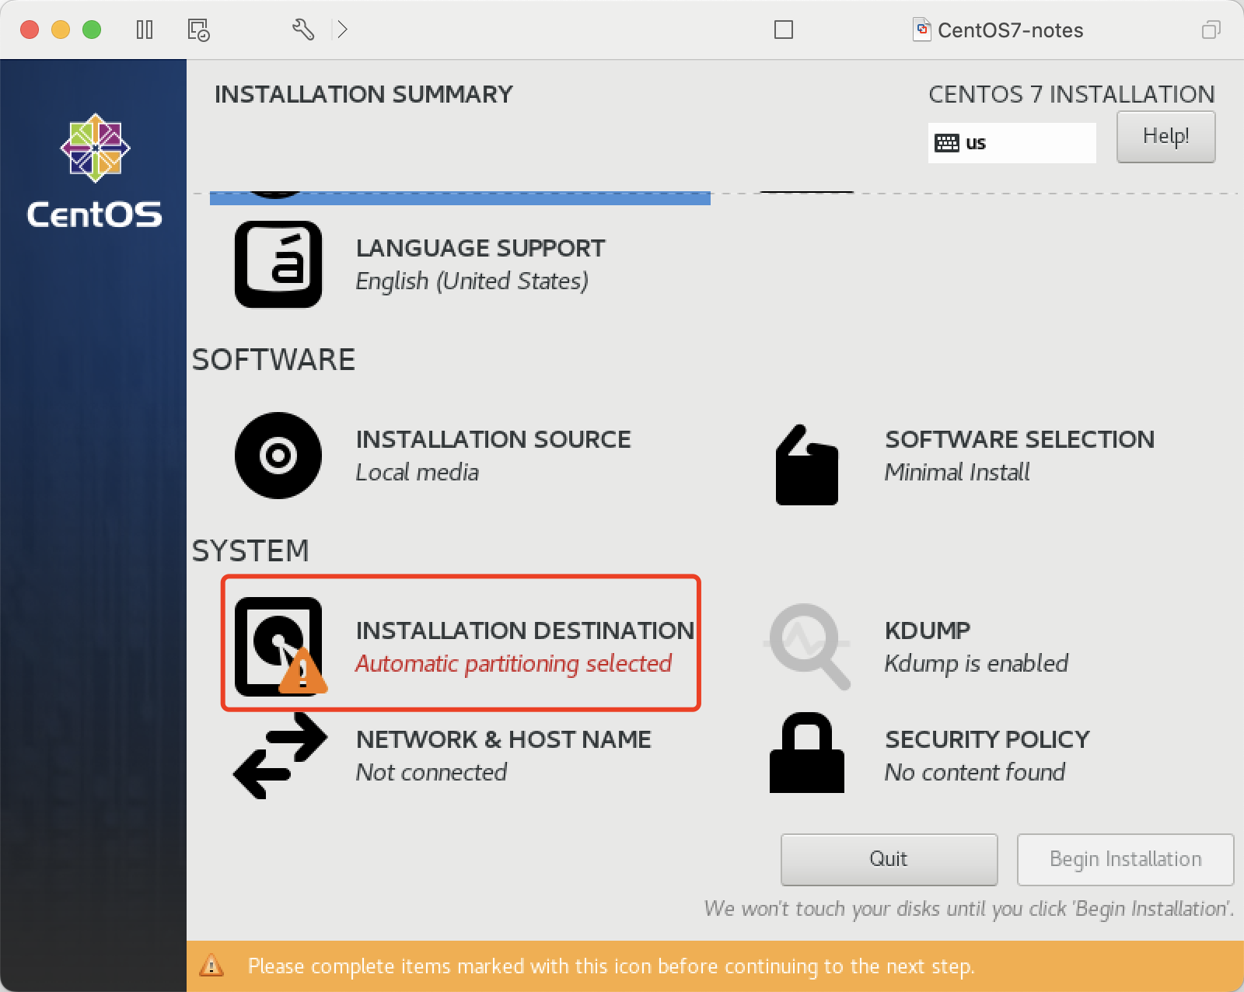Viewport: 1244px width, 992px height.
Task: Click the CentOS logo in sidebar
Action: coord(95,171)
